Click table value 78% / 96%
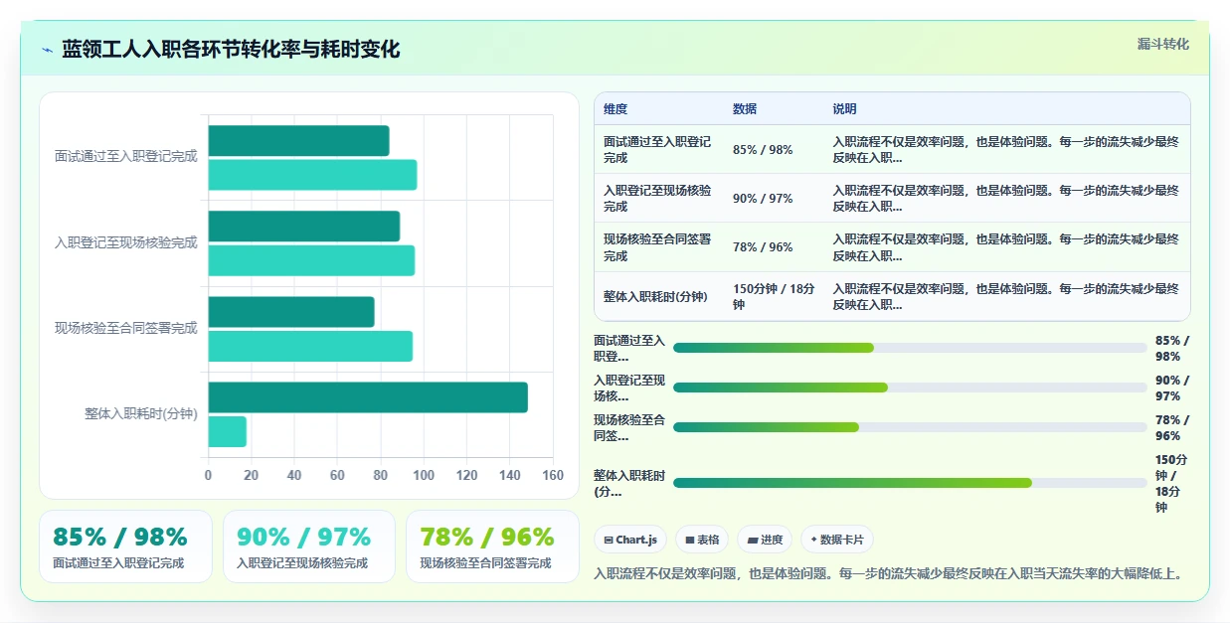The width and height of the screenshot is (1230, 623). click(x=763, y=247)
